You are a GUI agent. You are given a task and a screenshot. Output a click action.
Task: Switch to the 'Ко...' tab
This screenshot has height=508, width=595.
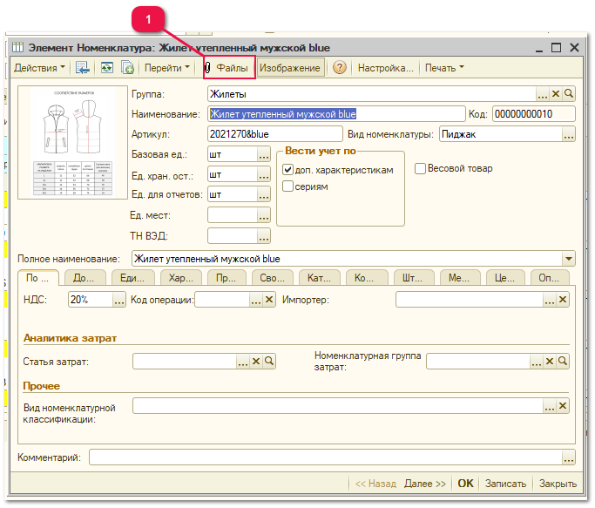point(367,278)
